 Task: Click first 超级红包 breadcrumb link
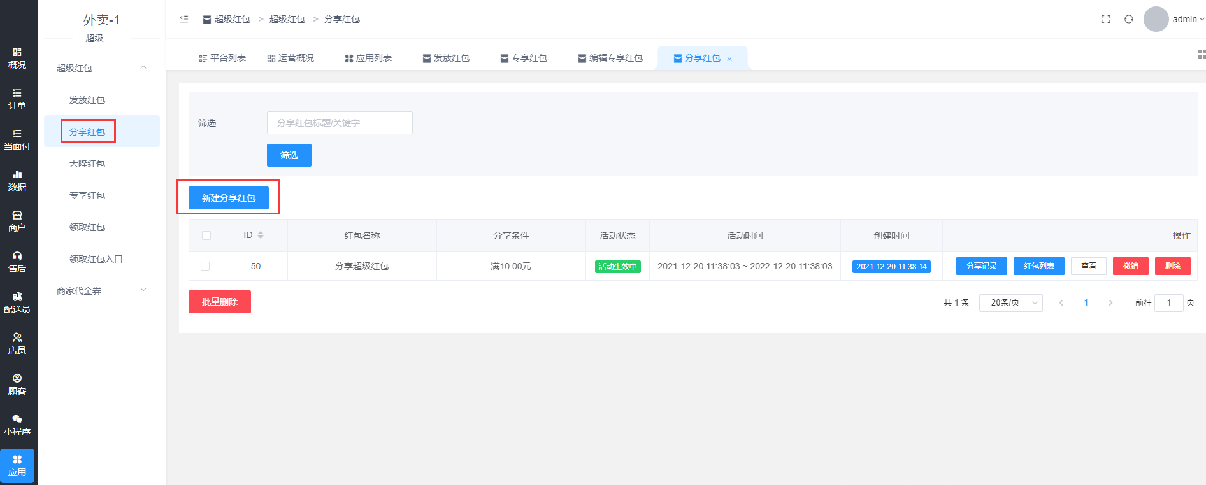(x=227, y=19)
